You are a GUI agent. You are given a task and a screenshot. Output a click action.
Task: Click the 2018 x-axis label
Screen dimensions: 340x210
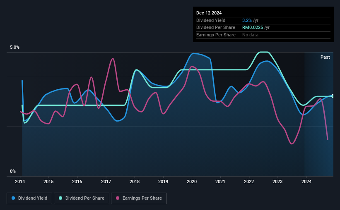(x=135, y=181)
